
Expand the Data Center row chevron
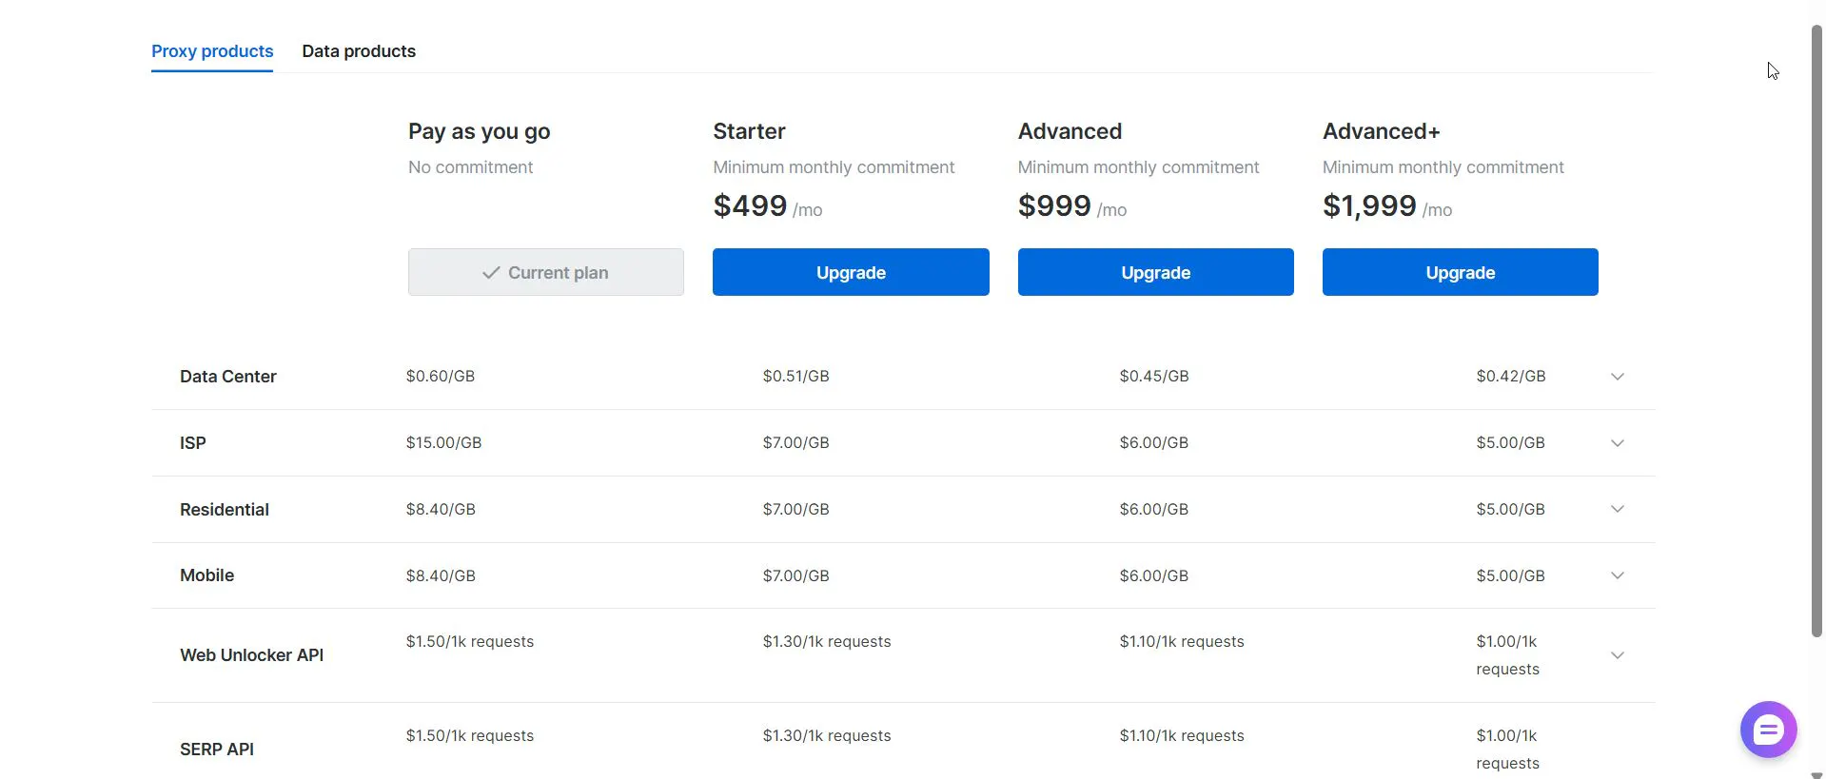point(1618,377)
